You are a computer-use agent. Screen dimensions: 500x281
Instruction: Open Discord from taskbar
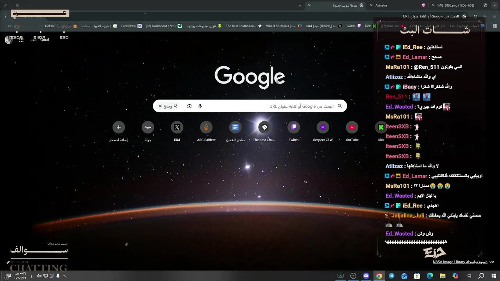point(366,276)
